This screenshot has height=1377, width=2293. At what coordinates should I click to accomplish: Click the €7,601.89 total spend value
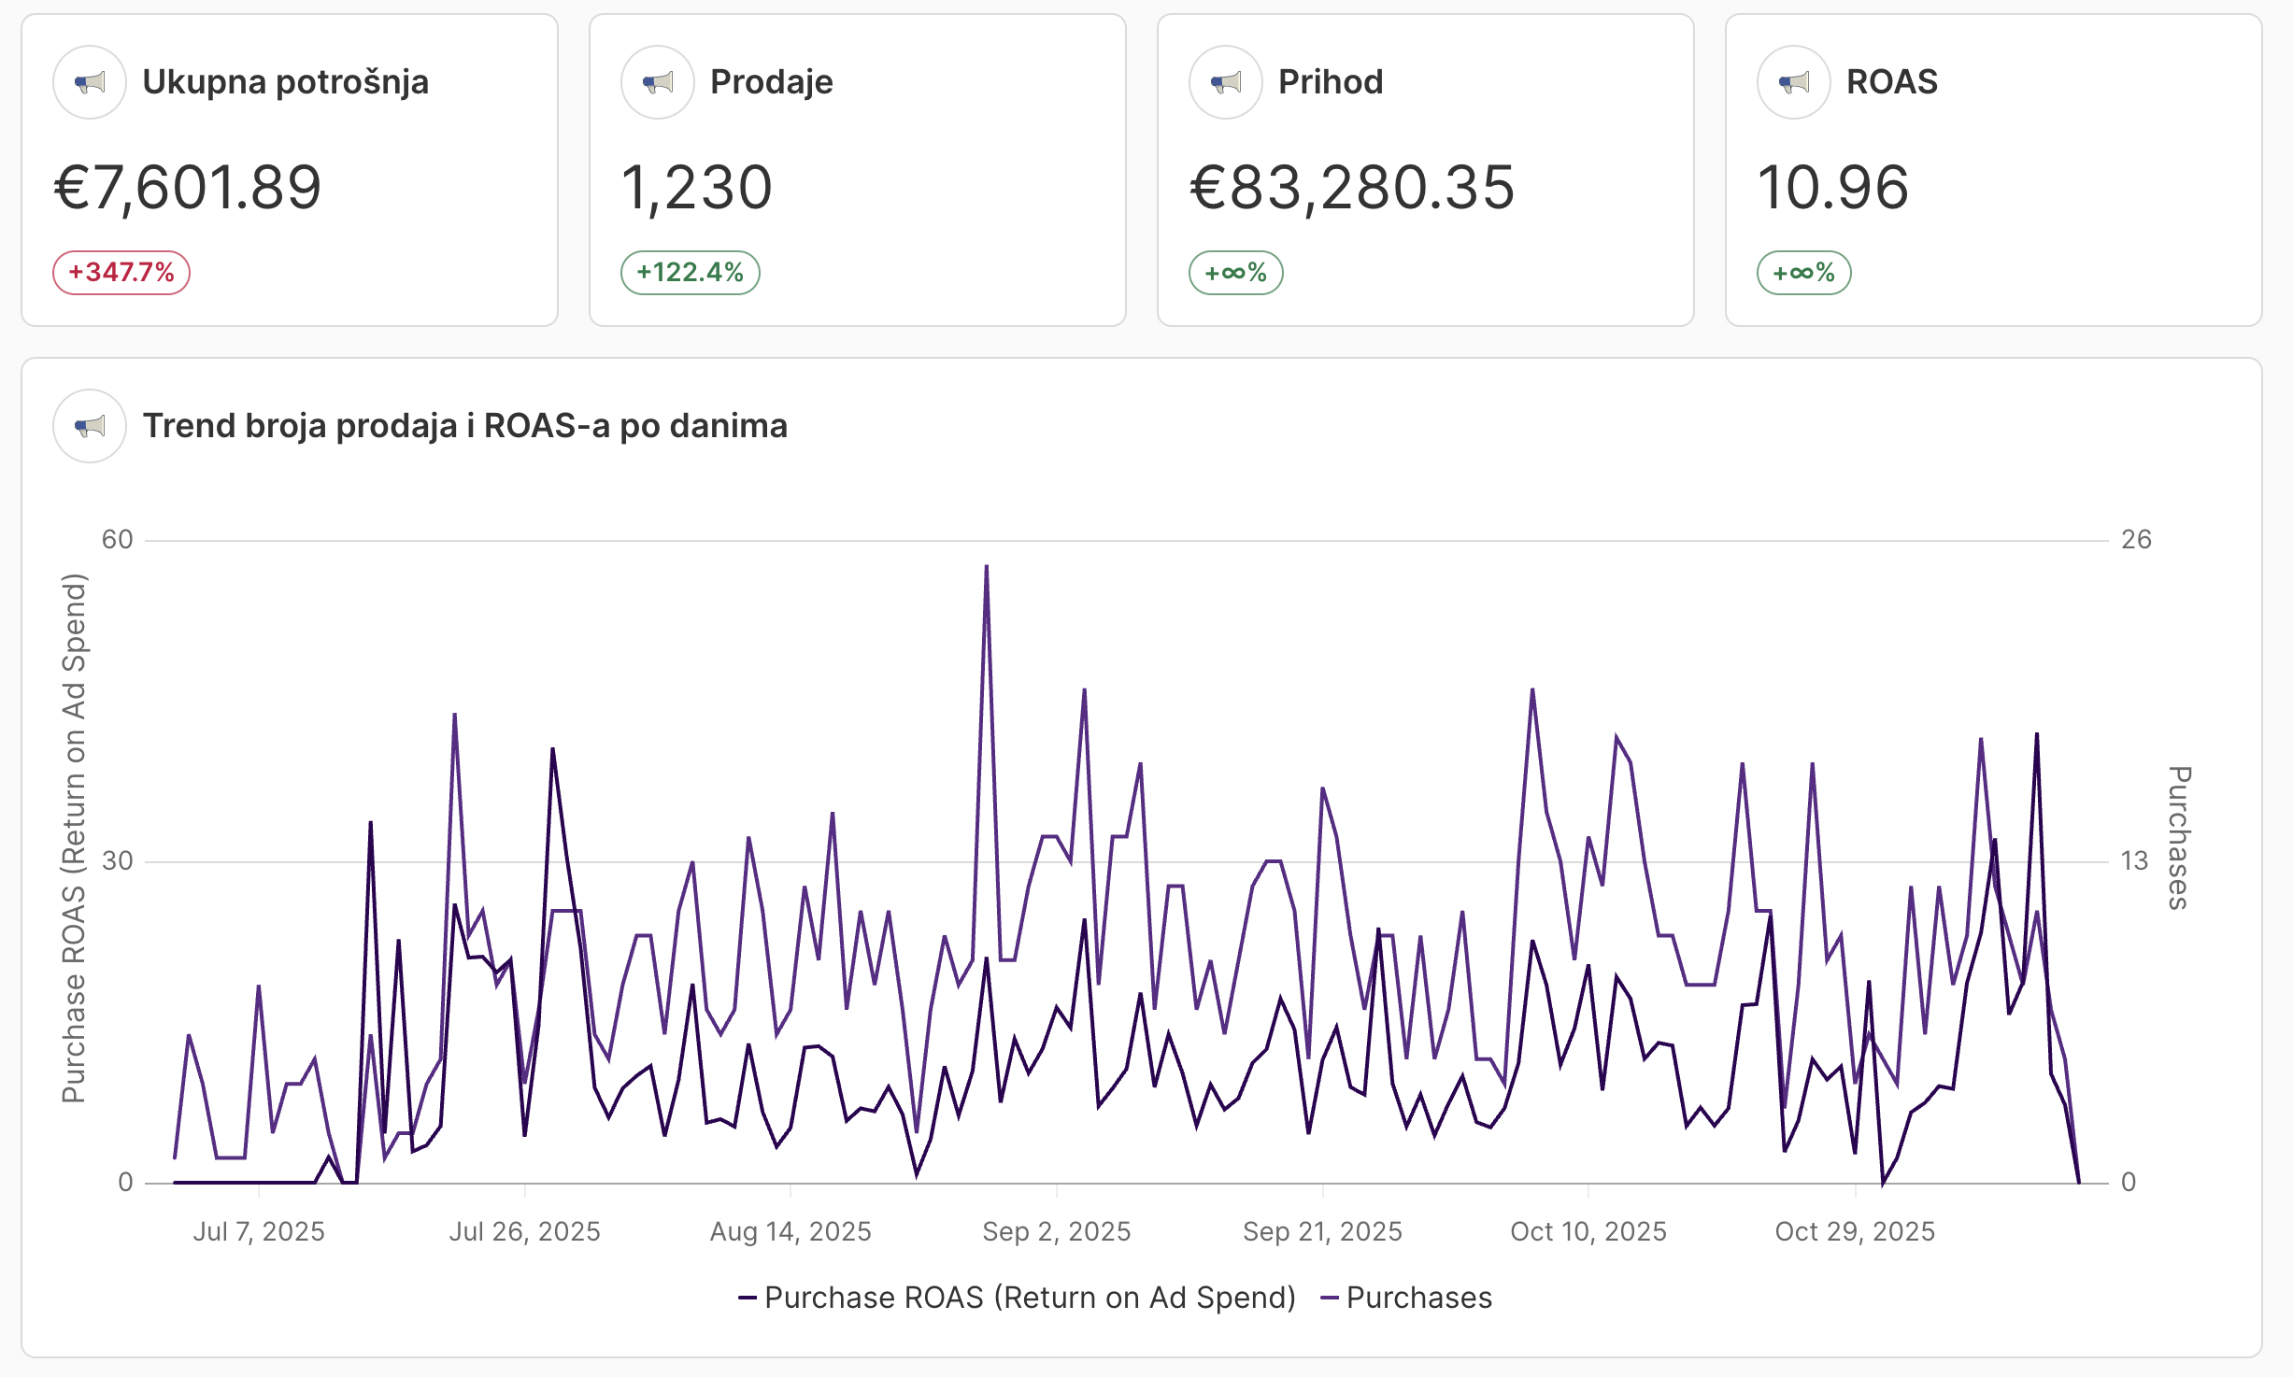click(x=188, y=187)
